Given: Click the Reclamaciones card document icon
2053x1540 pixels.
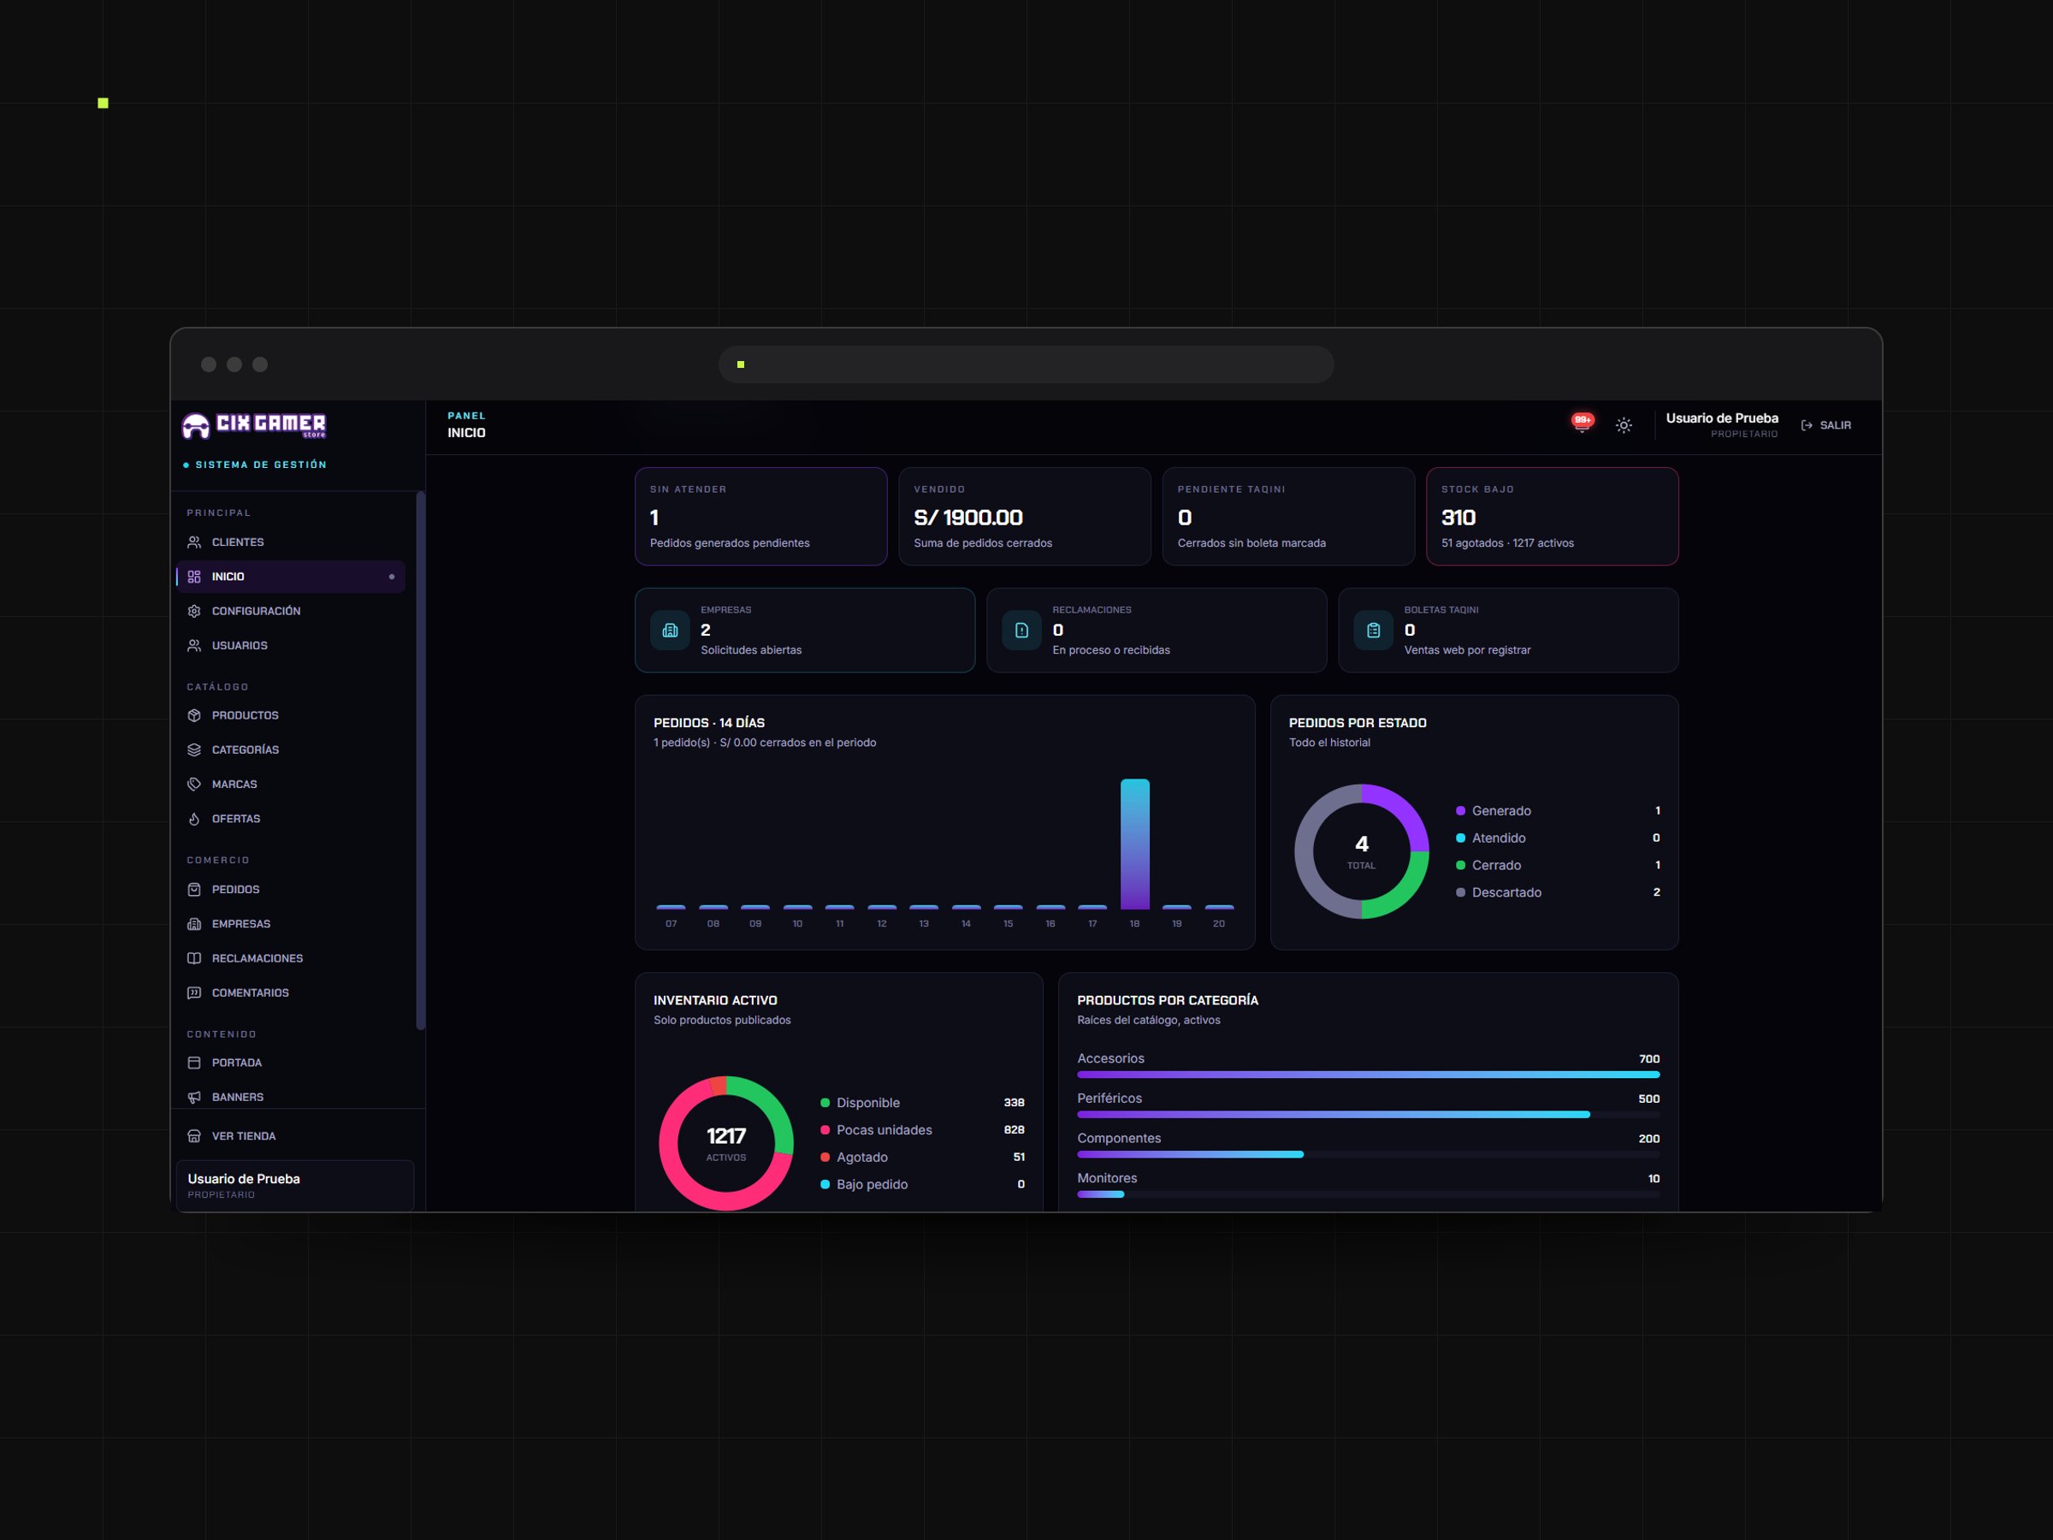Looking at the screenshot, I should pos(1022,631).
